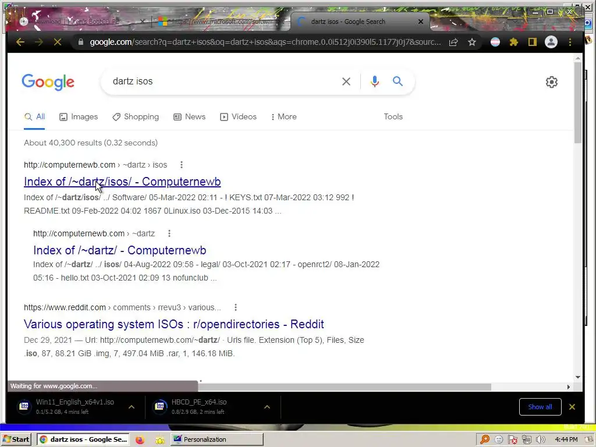Click the horizontal scrollbar right arrow
Screen dimensions: 596x447
point(568,387)
